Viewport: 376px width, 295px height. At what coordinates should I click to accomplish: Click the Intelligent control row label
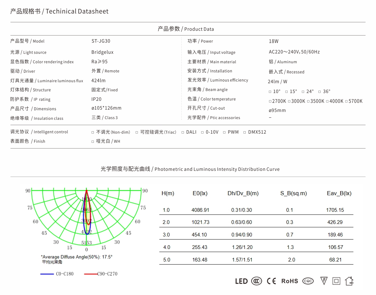[39, 132]
